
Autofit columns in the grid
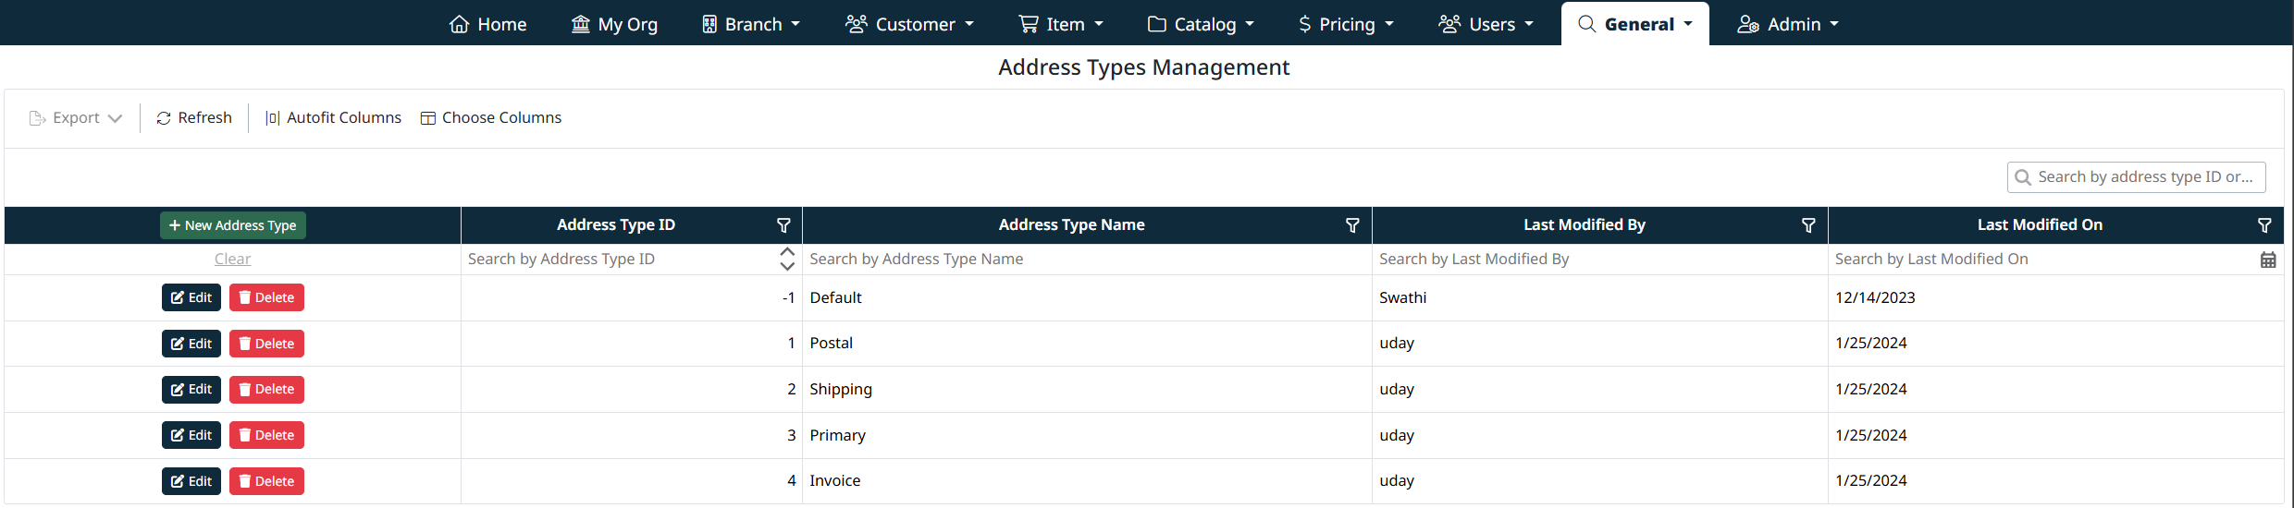pos(333,118)
